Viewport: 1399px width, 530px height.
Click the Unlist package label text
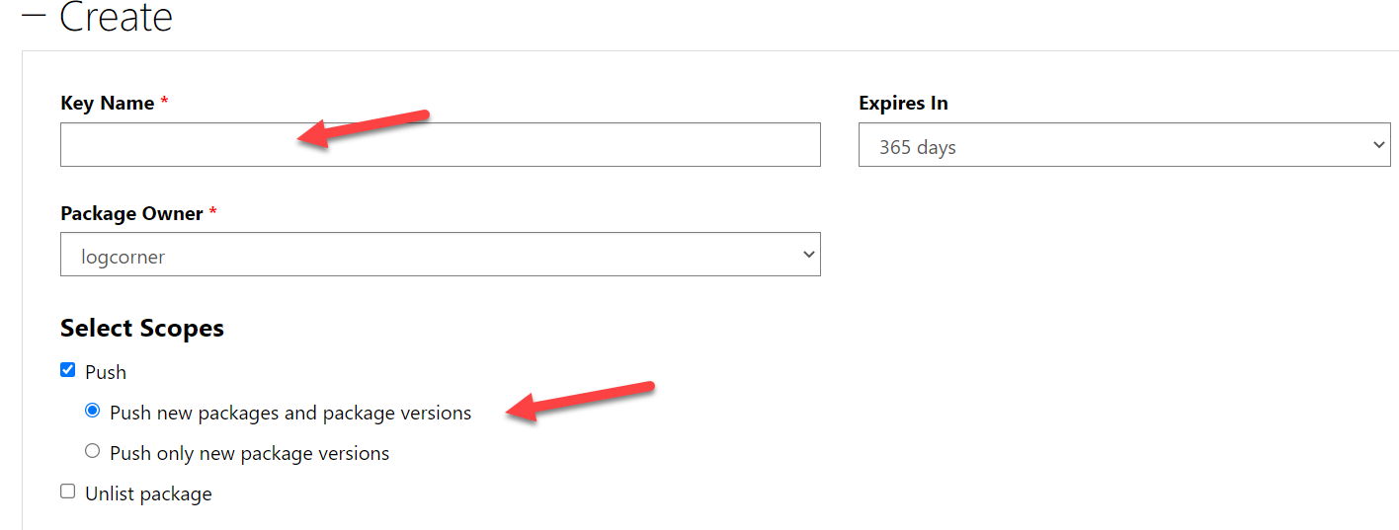point(148,493)
